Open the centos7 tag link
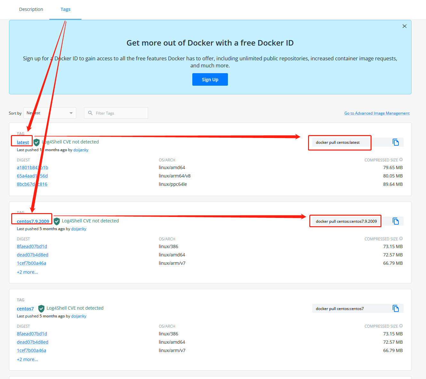The image size is (426, 379). tap(25, 309)
